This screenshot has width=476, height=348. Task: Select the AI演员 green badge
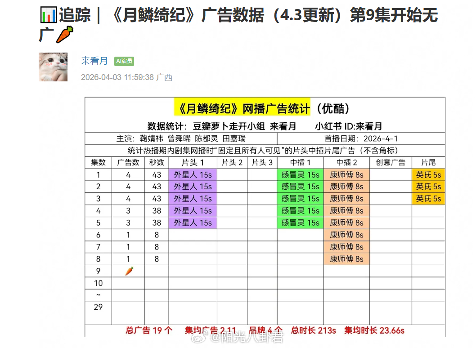pos(124,61)
